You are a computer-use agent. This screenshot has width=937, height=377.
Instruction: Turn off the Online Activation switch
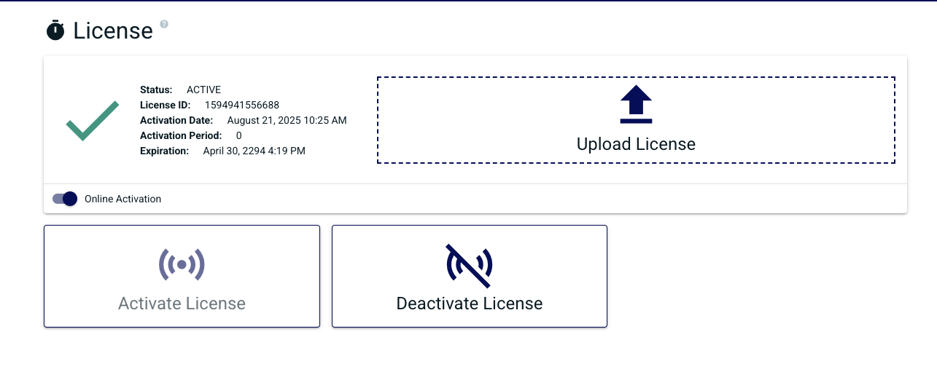[65, 199]
